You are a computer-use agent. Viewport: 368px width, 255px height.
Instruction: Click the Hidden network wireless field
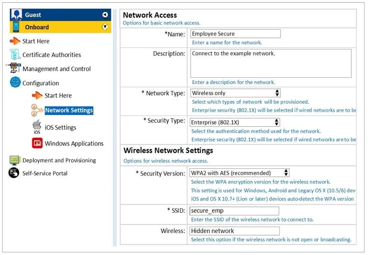(235, 231)
